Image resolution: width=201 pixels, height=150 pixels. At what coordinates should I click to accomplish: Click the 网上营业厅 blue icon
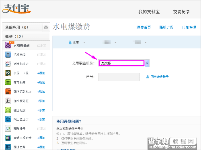tap(8, 119)
